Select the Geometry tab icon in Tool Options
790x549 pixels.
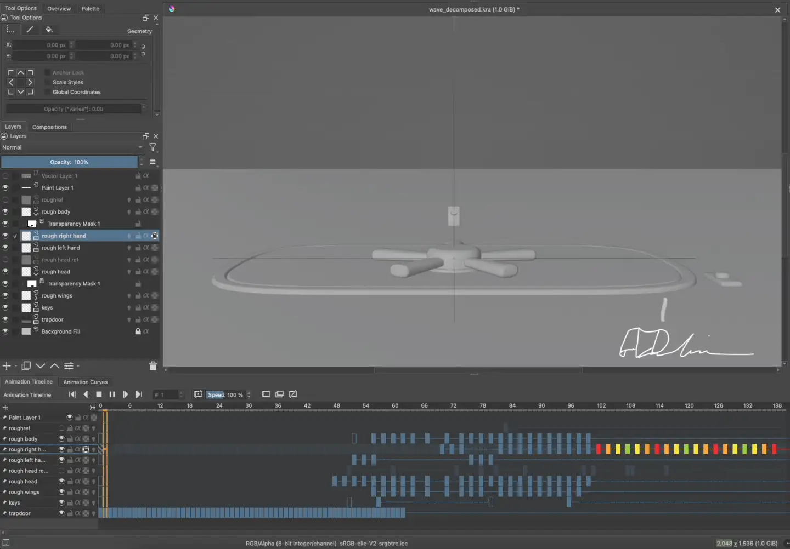coord(10,30)
